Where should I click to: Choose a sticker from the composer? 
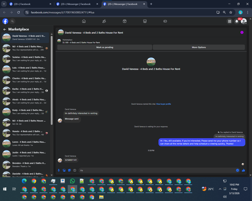pos(70,170)
